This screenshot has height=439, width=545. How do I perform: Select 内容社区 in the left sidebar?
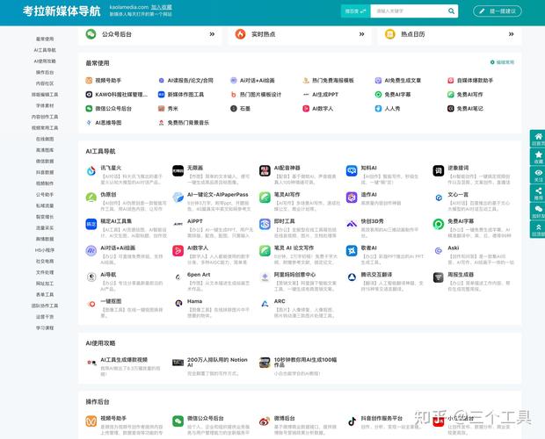[x=45, y=83]
